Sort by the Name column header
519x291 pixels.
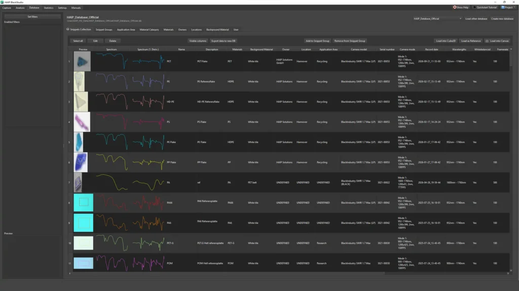pos(181,50)
